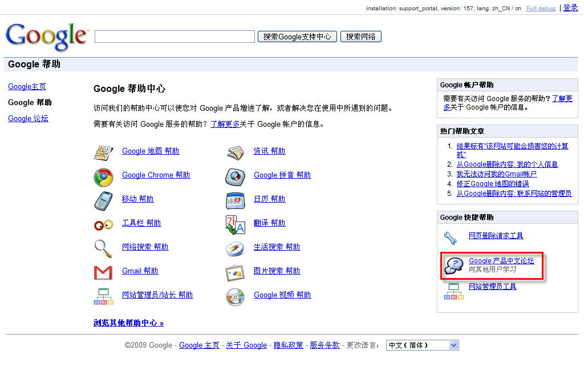The width and height of the screenshot is (584, 366).
Task: Open Gmail 帮助 link
Action: [x=140, y=271]
